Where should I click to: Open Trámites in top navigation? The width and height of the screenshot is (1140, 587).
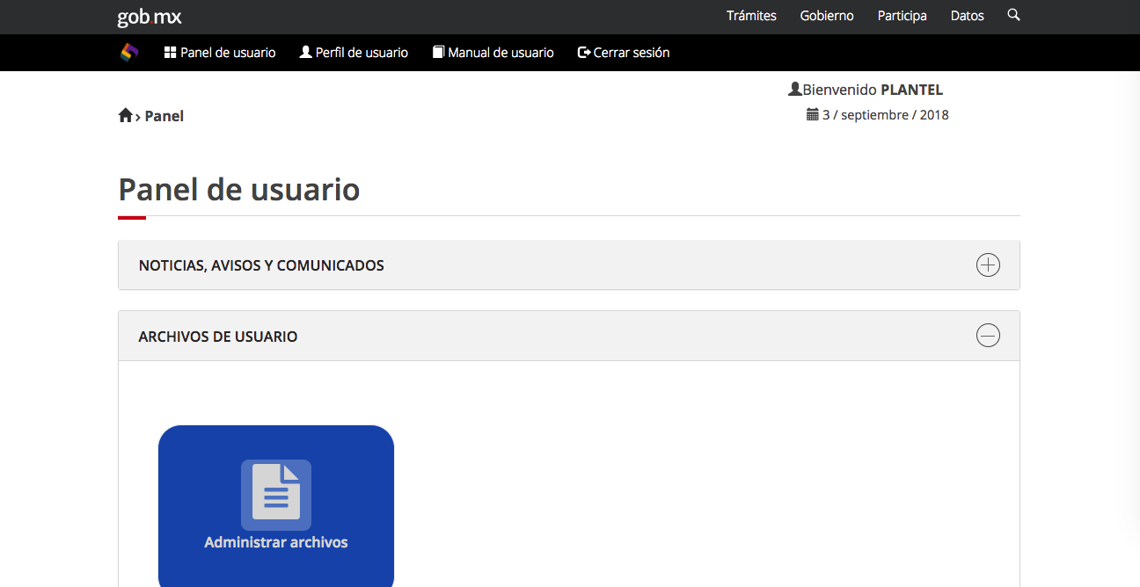(751, 16)
